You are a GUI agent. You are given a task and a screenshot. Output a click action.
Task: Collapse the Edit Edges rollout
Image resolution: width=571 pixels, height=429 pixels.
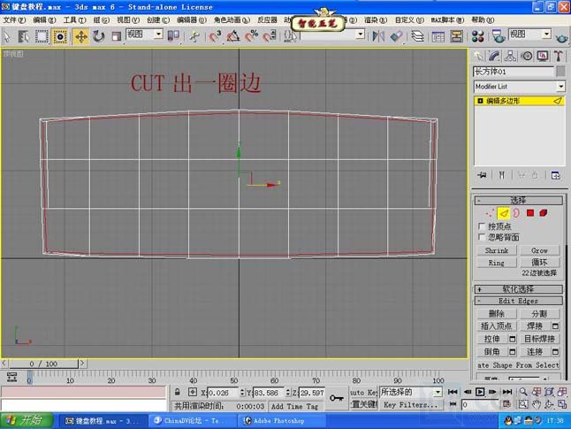point(518,301)
